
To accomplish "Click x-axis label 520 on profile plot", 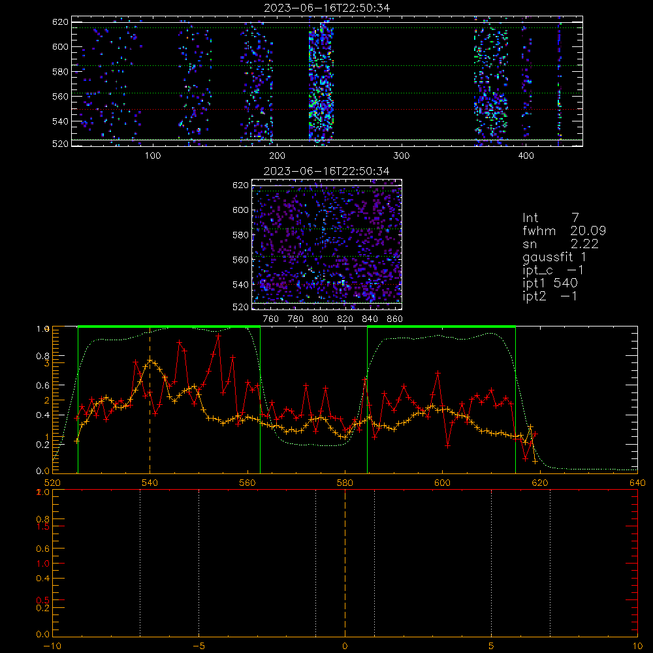I will (52, 483).
